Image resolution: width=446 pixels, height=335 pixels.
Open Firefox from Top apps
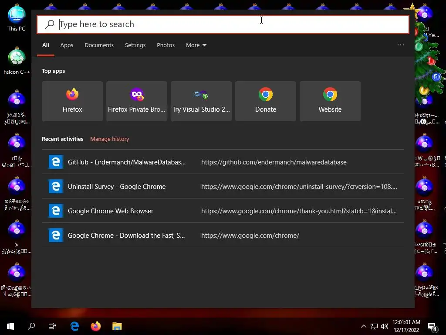pos(72,101)
